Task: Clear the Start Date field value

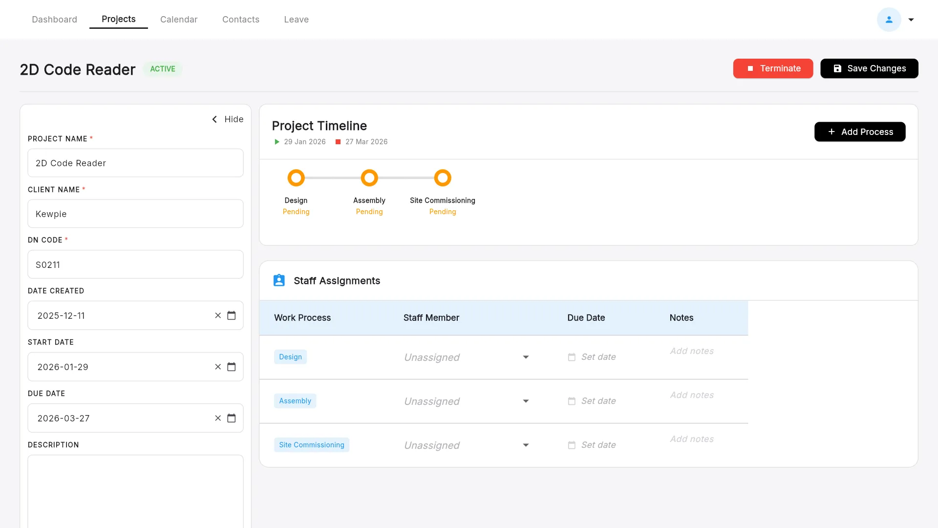Action: pyautogui.click(x=218, y=367)
